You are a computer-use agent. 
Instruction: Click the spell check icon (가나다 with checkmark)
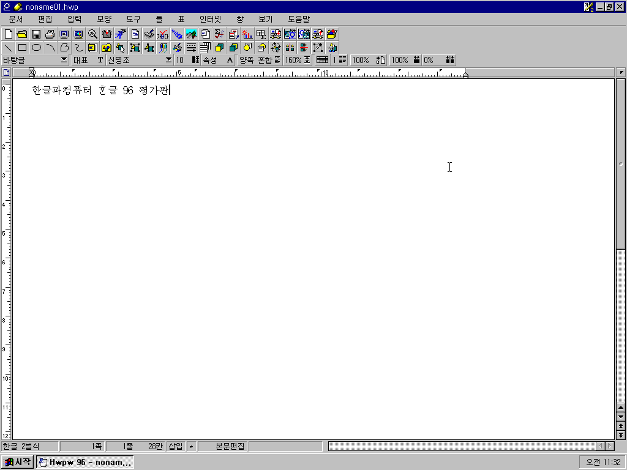pyautogui.click(x=163, y=34)
